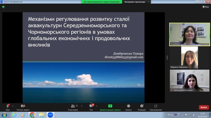211x118 pixels.
Task: Open Internet Explorer from taskbar
Action: click(14, 115)
